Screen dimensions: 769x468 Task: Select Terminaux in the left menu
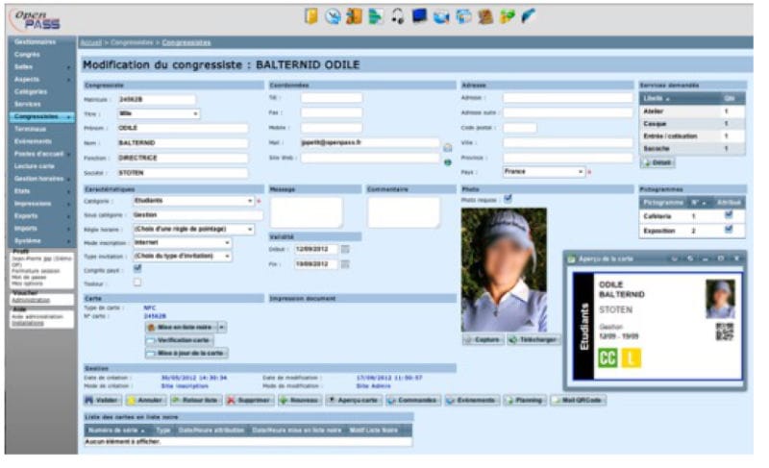coord(30,129)
